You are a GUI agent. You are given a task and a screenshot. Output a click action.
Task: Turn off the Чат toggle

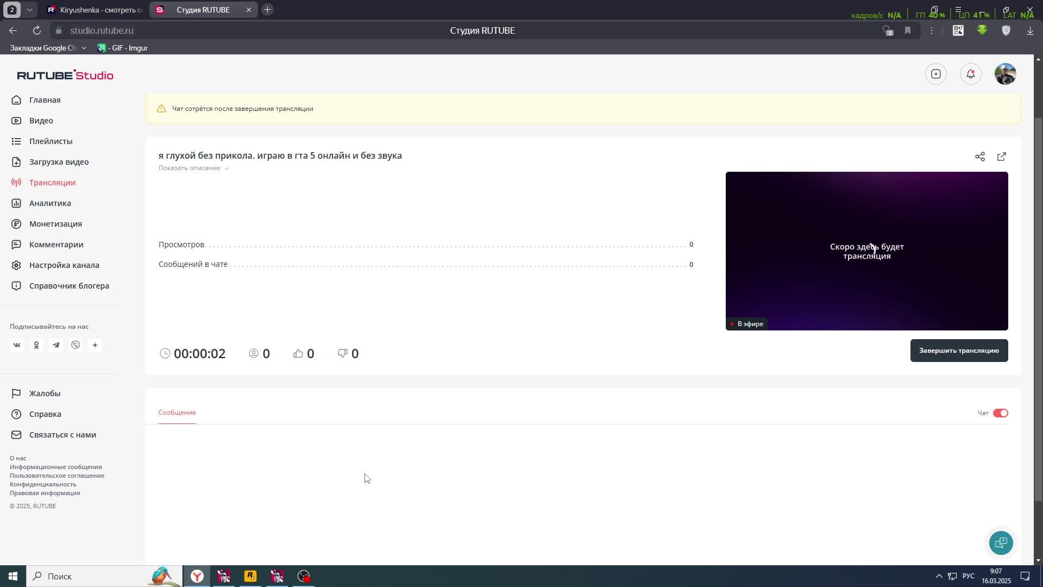[x=1000, y=413]
